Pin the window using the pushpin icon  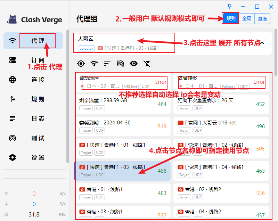pos(229,6)
